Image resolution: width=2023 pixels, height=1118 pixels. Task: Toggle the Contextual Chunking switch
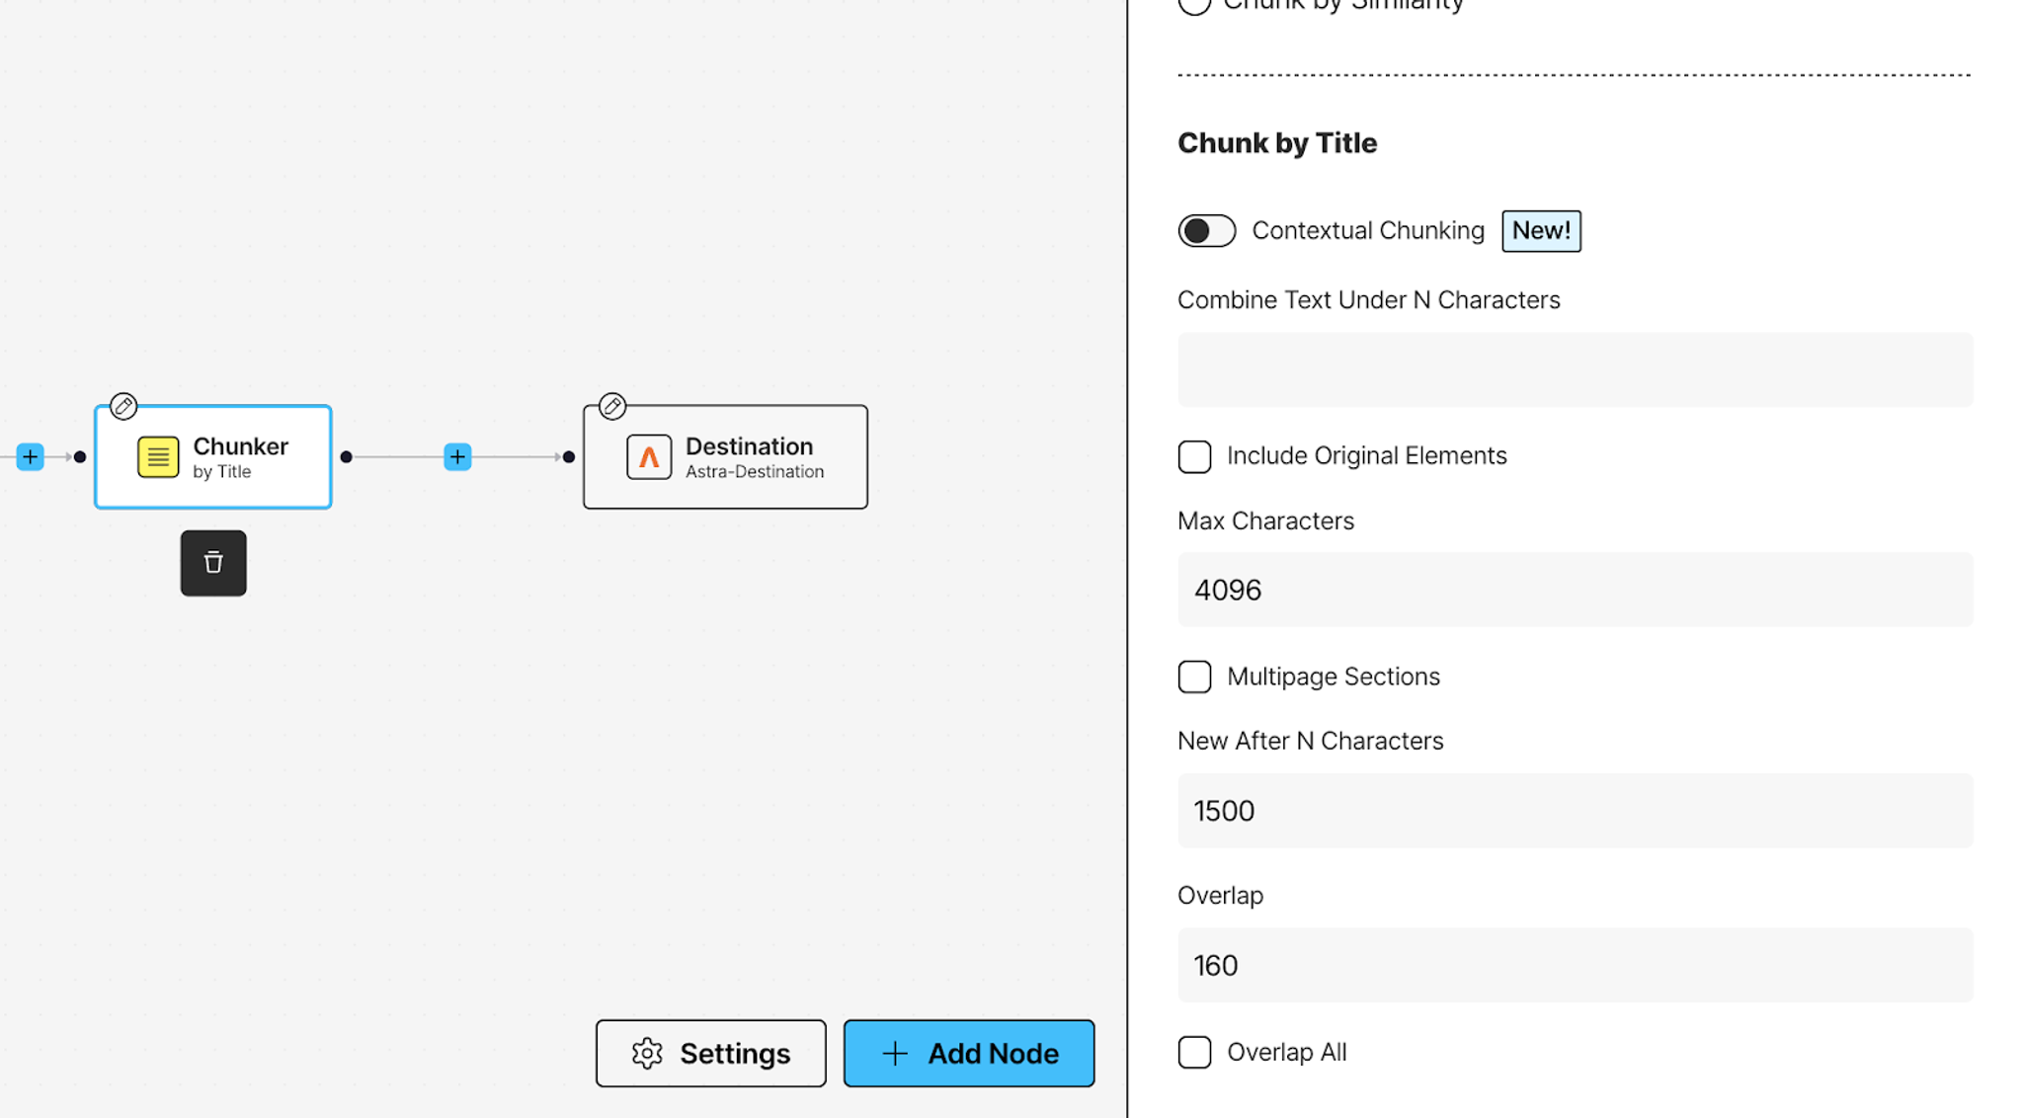pyautogui.click(x=1206, y=231)
